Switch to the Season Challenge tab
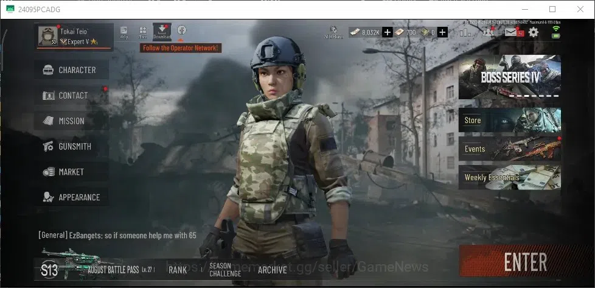The height and width of the screenshot is (288, 595). 225,270
